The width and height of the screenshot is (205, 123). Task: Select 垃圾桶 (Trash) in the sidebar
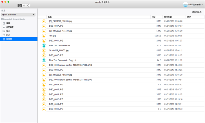click(9, 39)
